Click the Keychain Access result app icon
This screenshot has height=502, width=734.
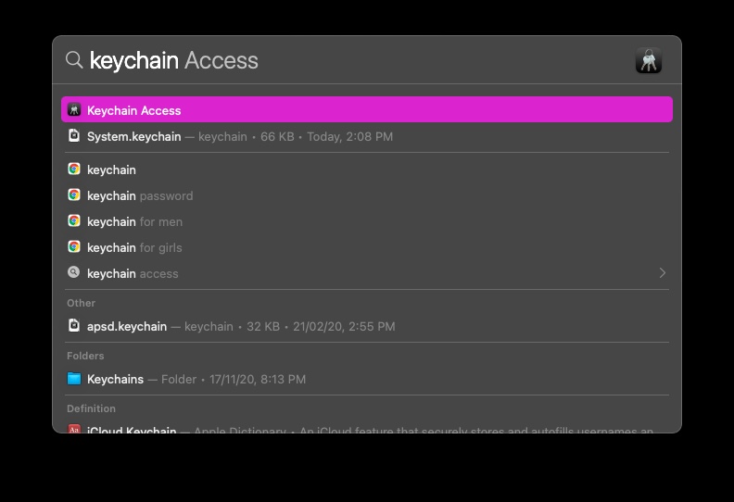[x=74, y=110]
